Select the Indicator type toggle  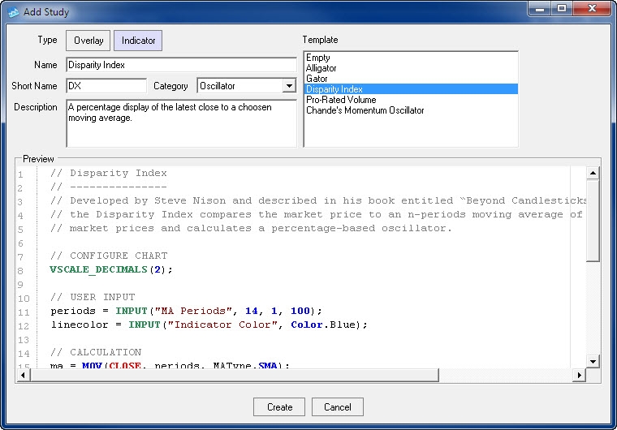pyautogui.click(x=138, y=41)
